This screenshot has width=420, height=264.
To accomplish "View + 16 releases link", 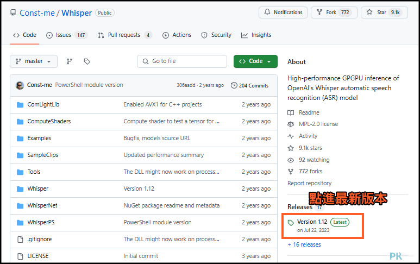I will (x=304, y=245).
